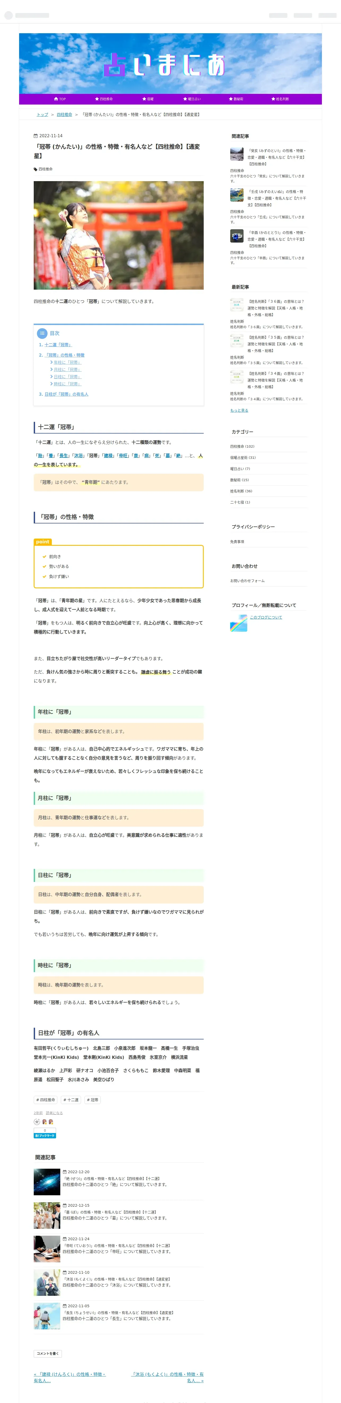This screenshot has width=341, height=1403.
Task: Open the 絶 link in the article
Action: 179,456
